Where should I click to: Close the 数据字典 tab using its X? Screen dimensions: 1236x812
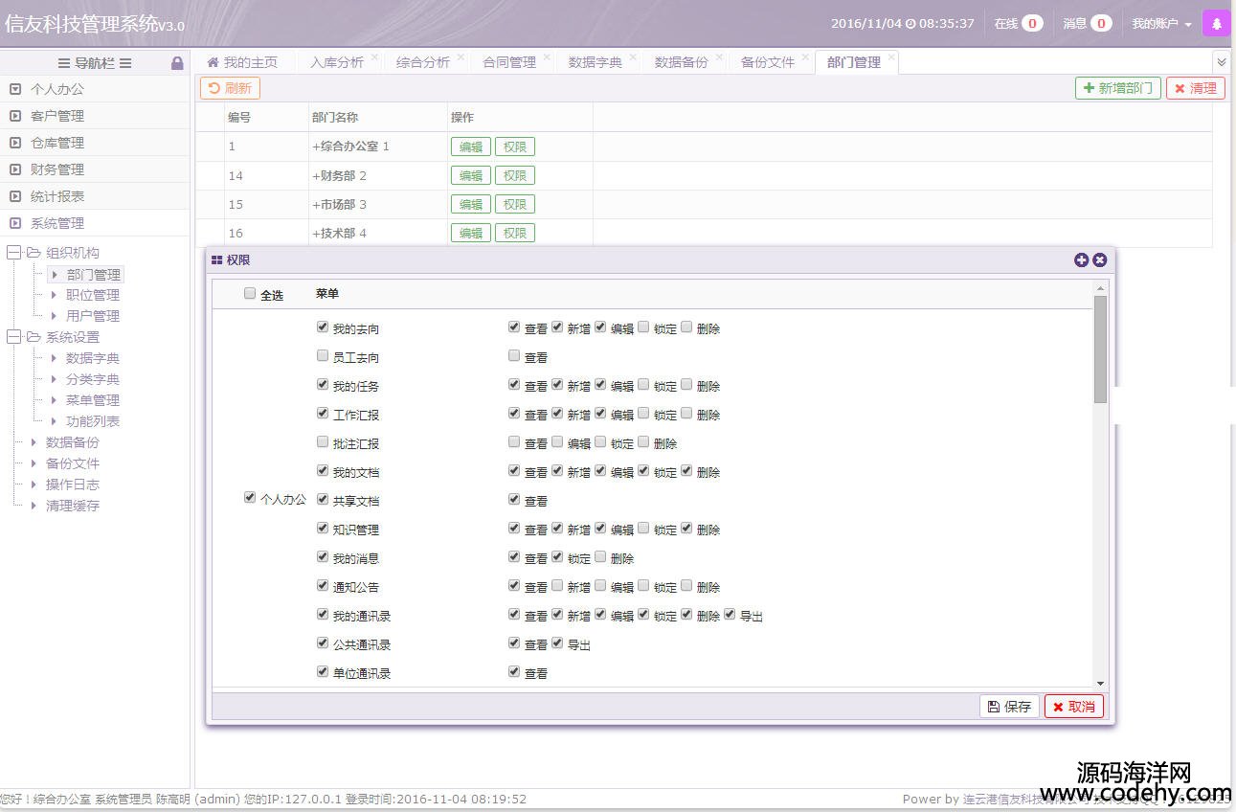[633, 57]
